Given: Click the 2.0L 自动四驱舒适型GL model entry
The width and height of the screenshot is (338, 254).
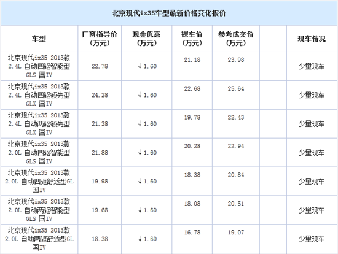Looking at the screenshot, I should point(39,181).
